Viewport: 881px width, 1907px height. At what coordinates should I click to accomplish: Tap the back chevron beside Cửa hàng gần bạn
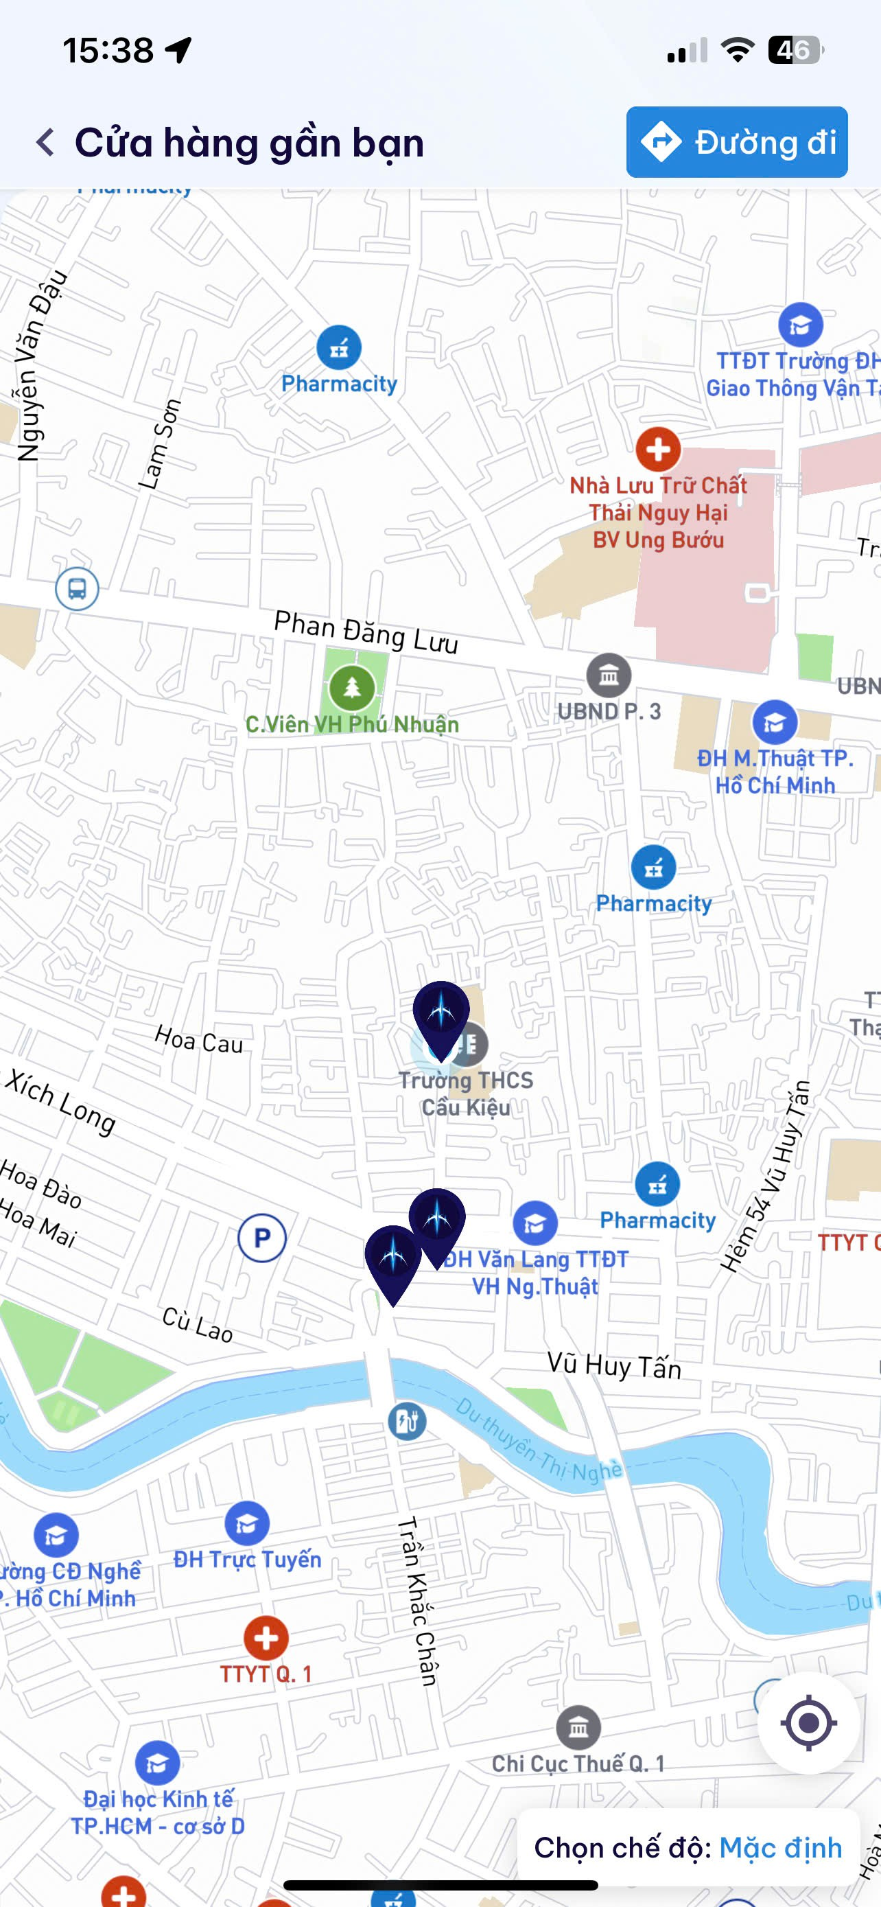[46, 142]
